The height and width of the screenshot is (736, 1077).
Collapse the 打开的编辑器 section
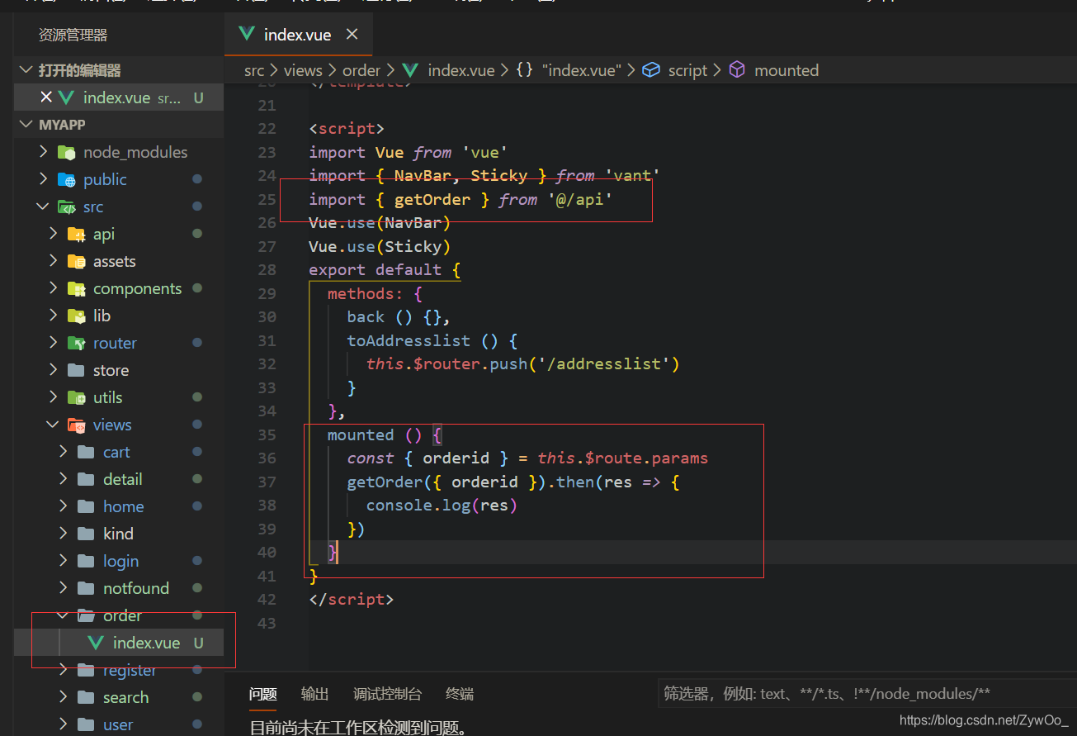point(27,70)
